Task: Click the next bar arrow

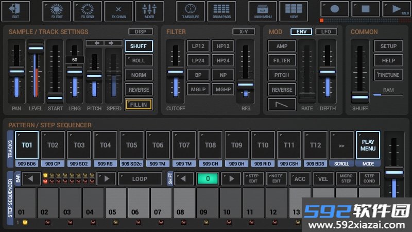Action: 107,179
